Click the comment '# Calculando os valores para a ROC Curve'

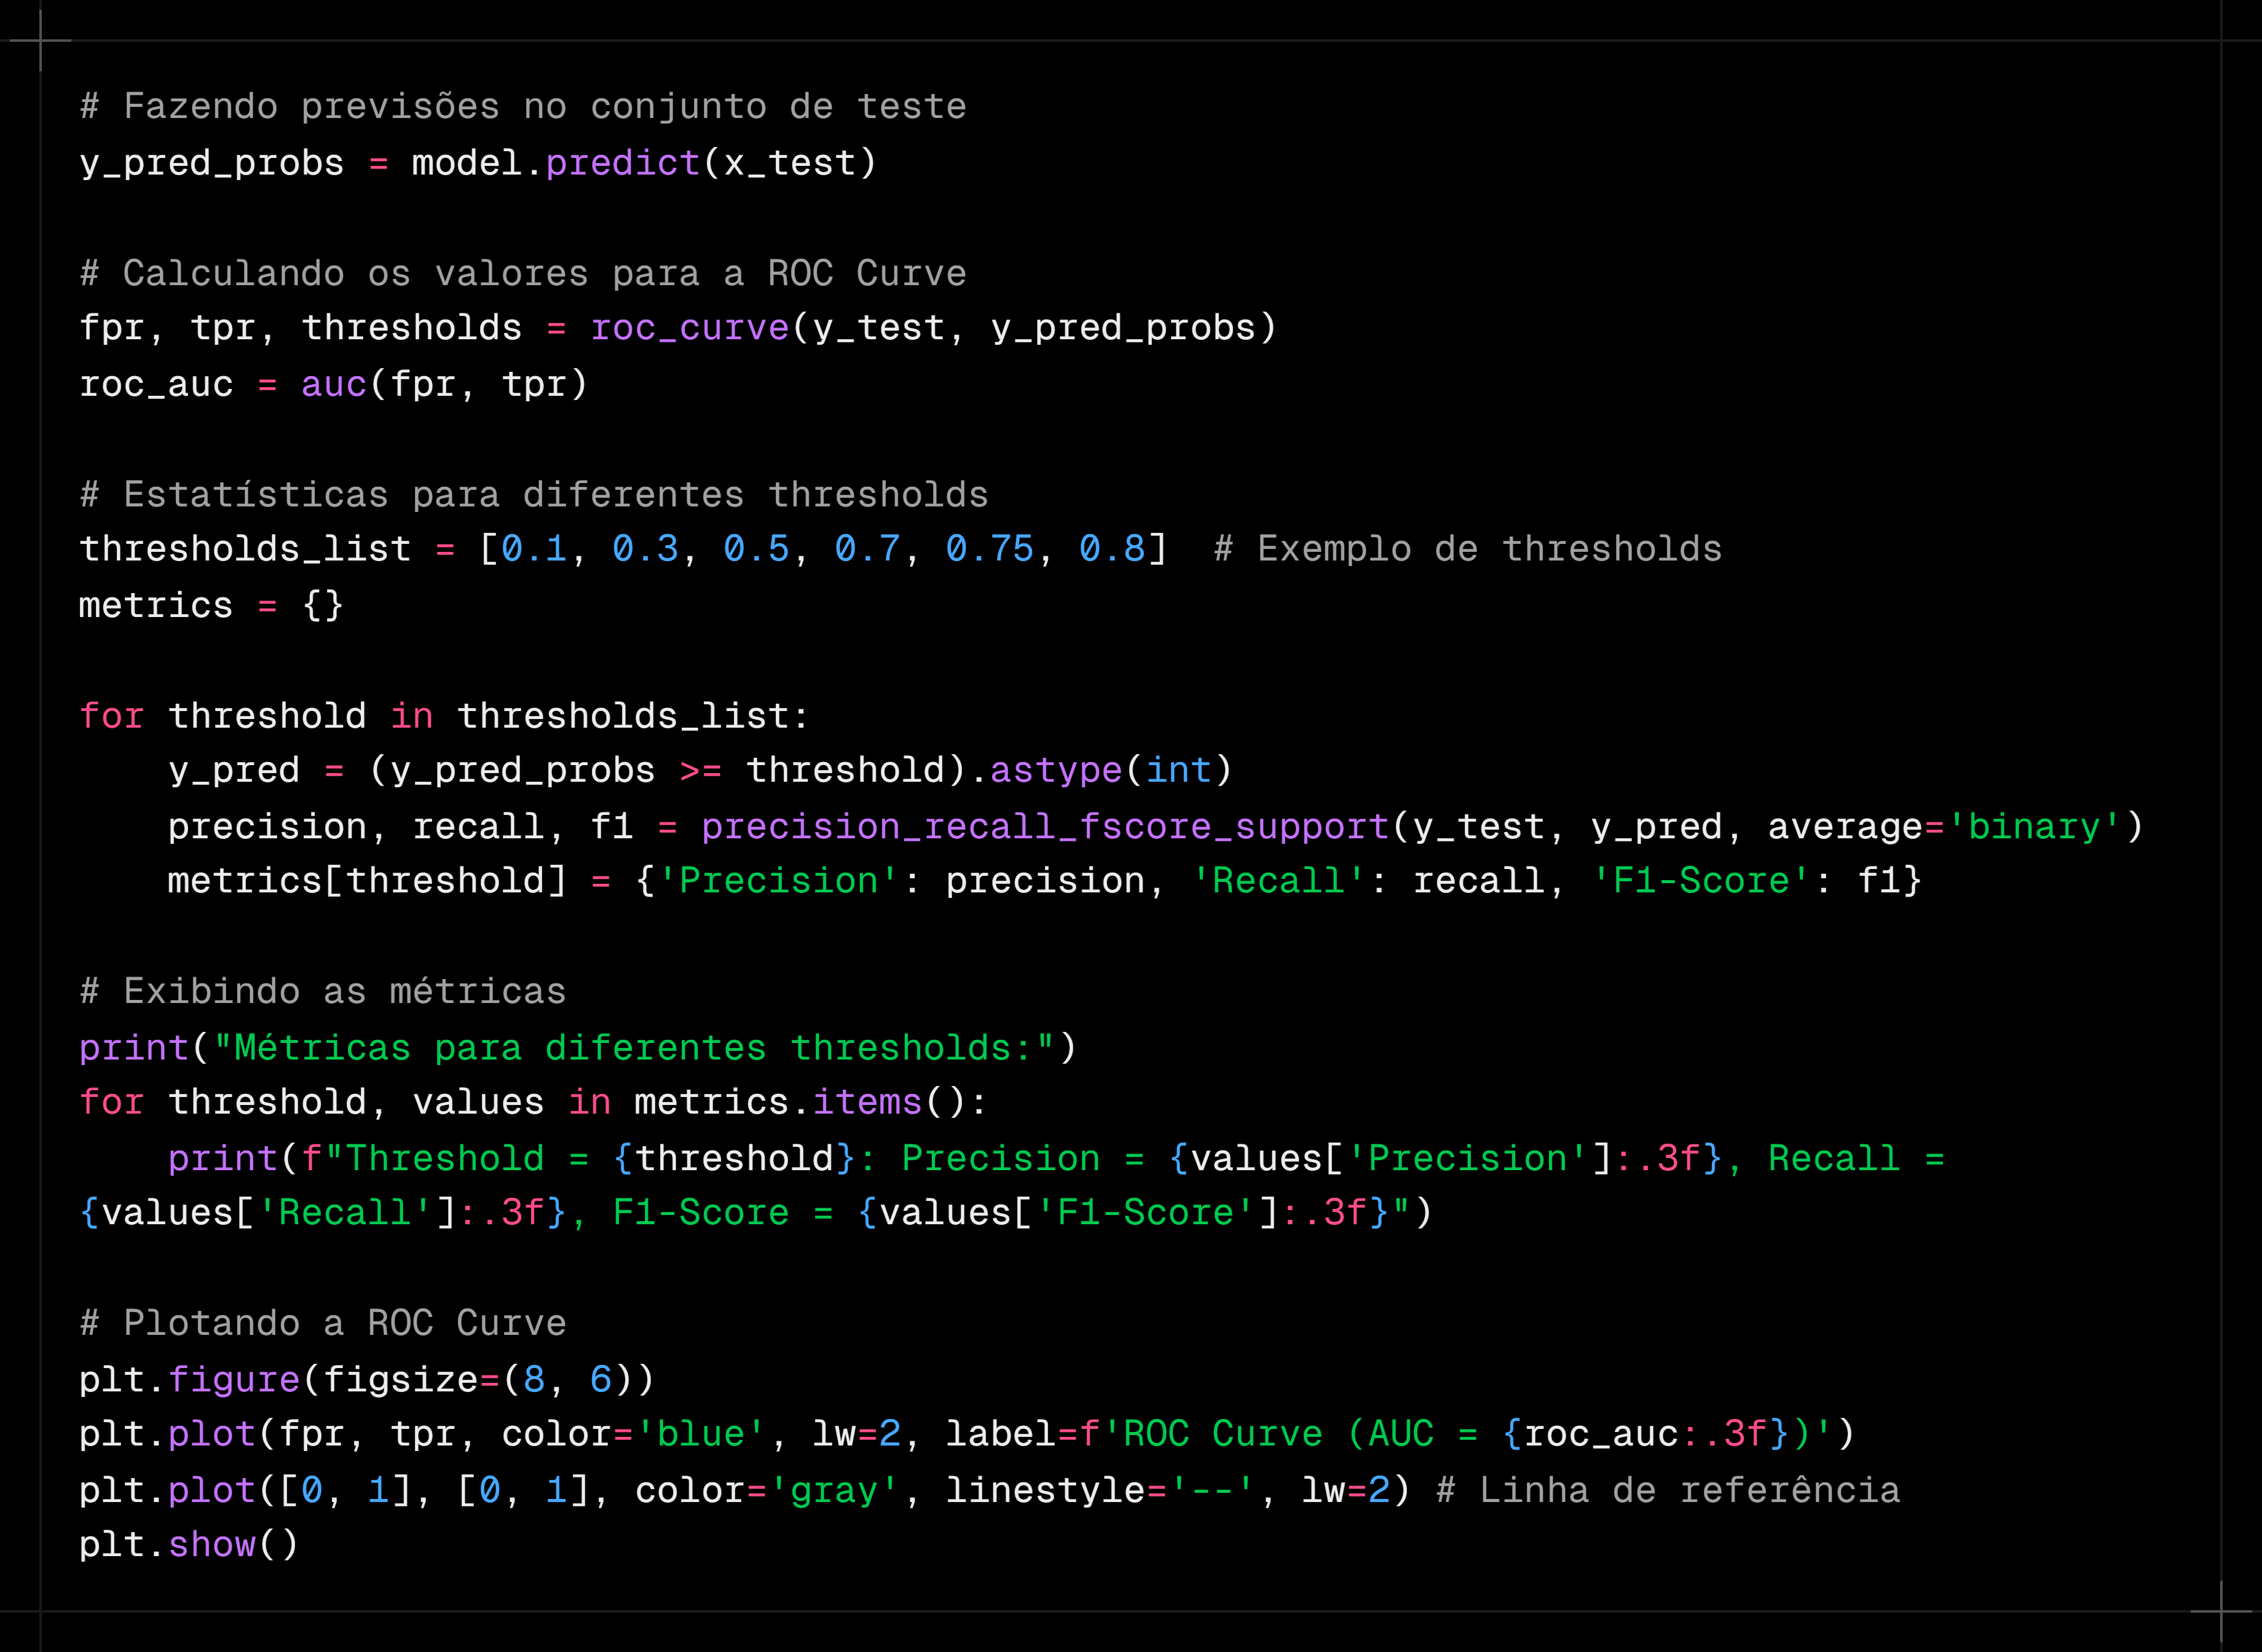tap(523, 272)
